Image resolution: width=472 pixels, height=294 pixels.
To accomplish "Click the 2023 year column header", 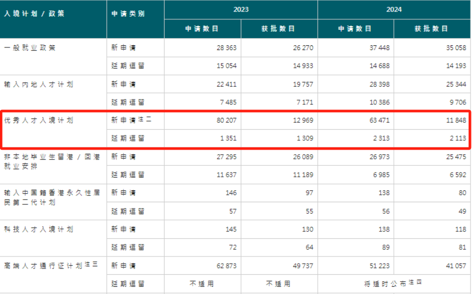I will tap(241, 9).
